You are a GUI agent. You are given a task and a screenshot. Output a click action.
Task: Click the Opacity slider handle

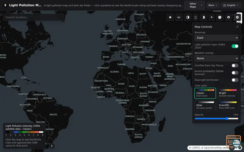point(227,119)
